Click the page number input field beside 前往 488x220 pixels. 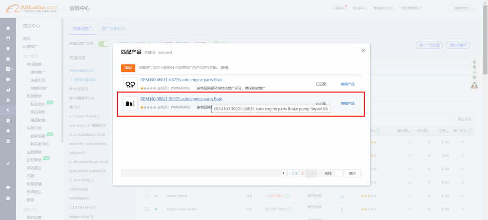click(338, 173)
